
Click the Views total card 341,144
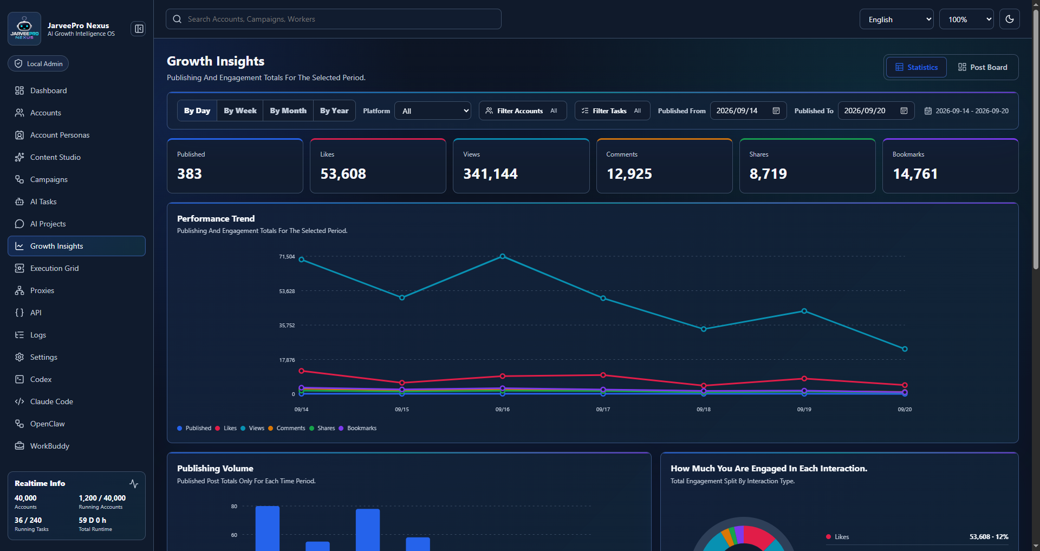(521, 166)
